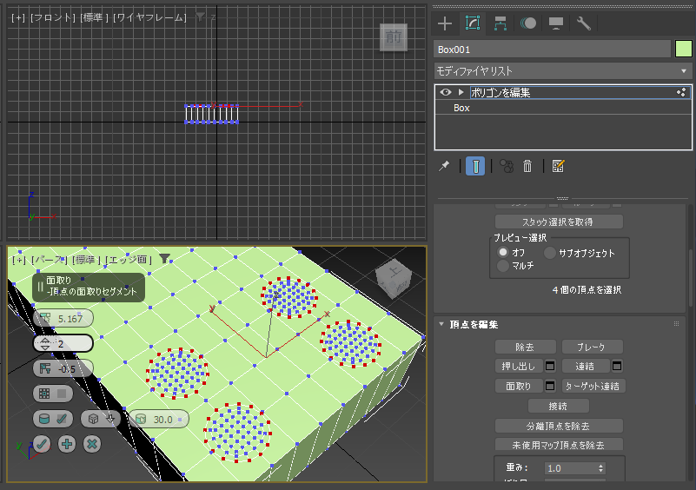The width and height of the screenshot is (696, 490).
Task: Cancel chamfer with the X icon
Action: click(92, 444)
